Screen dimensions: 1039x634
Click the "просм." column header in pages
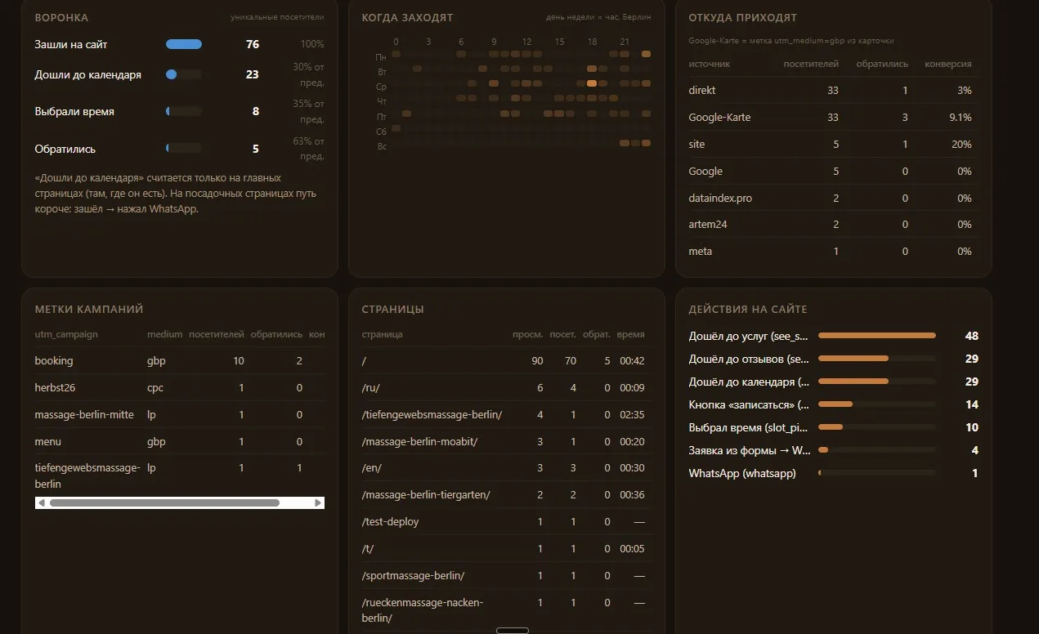tap(527, 334)
